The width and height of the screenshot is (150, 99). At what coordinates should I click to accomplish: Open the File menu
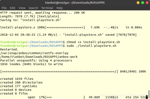click(4, 8)
